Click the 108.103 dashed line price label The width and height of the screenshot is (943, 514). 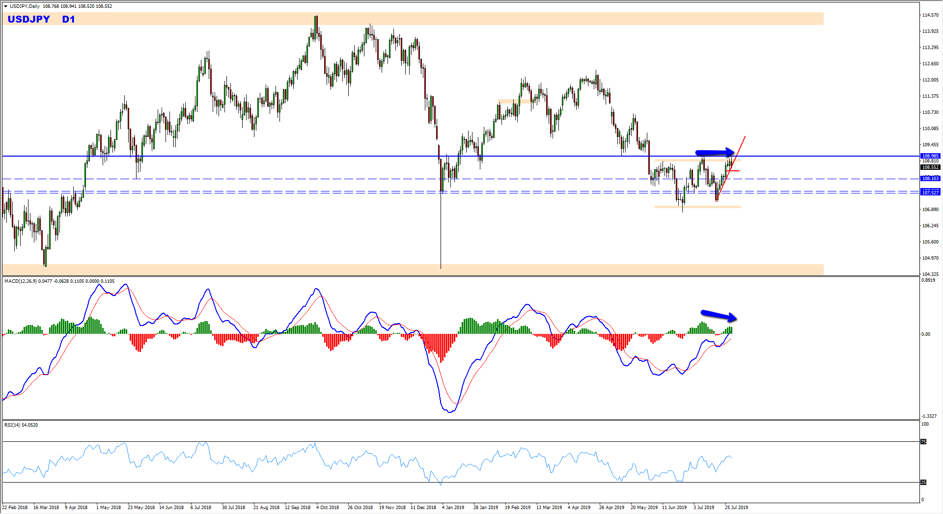click(930, 179)
